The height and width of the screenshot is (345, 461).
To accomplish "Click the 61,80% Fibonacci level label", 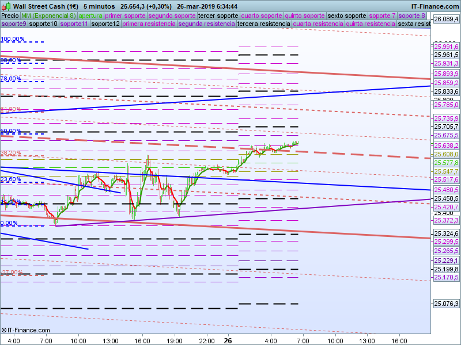I will click(10, 109).
